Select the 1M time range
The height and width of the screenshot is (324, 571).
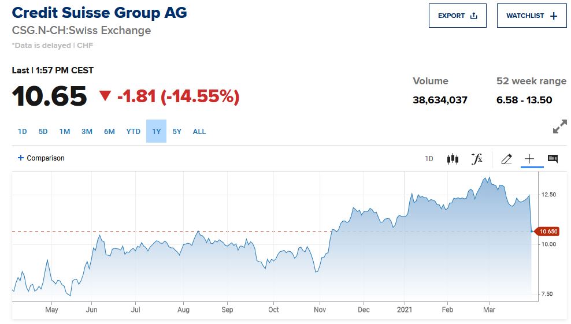click(x=65, y=132)
